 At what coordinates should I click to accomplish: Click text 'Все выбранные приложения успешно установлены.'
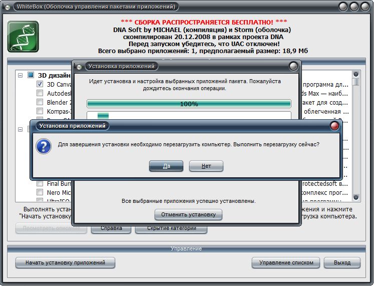pos(188,201)
